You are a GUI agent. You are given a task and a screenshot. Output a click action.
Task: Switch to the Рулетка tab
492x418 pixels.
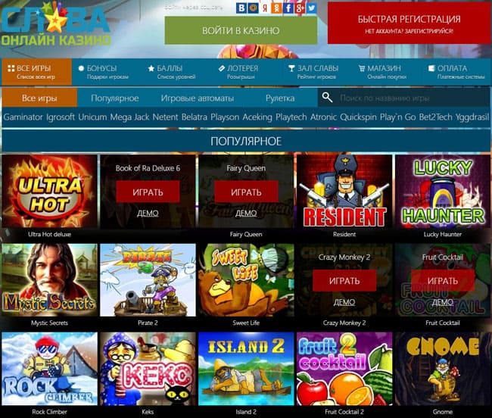[280, 98]
